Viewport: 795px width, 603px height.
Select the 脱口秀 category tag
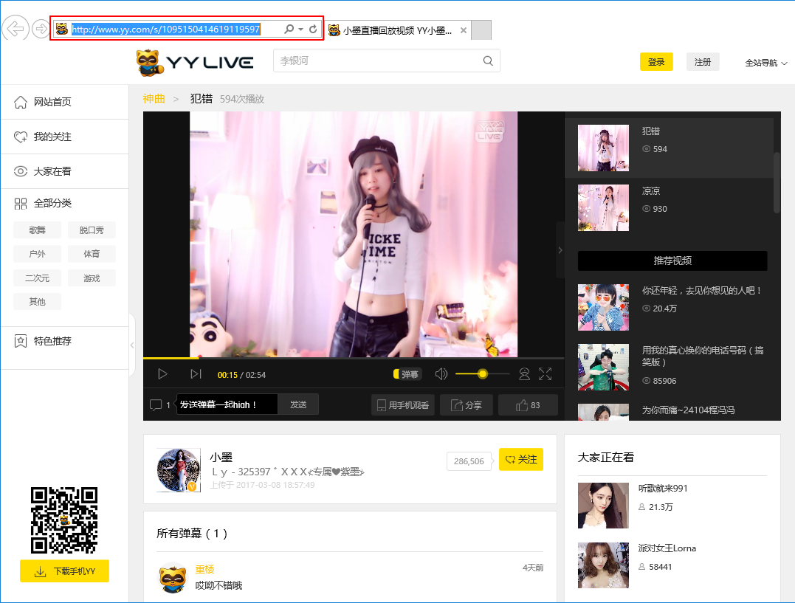point(92,230)
